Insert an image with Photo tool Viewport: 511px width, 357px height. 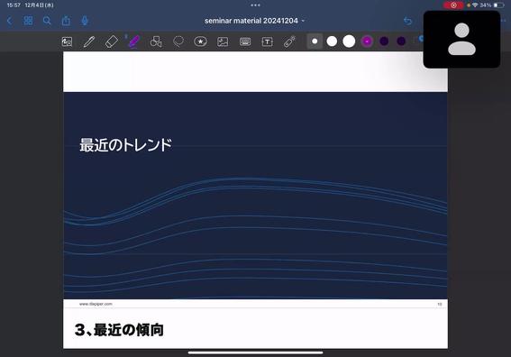click(223, 41)
